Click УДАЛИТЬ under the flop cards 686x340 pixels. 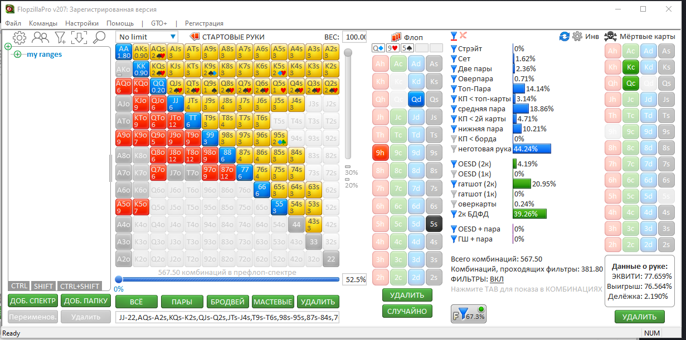pos(407,295)
